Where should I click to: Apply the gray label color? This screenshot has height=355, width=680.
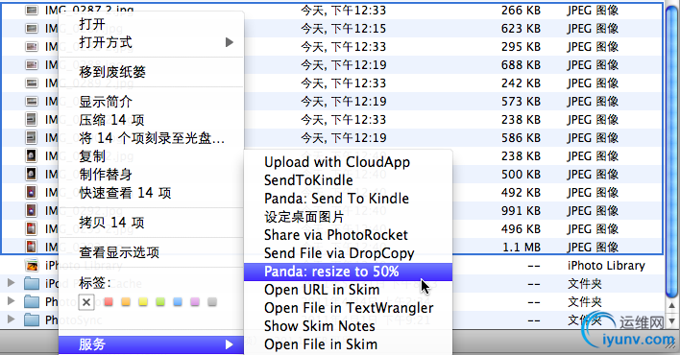point(212,301)
